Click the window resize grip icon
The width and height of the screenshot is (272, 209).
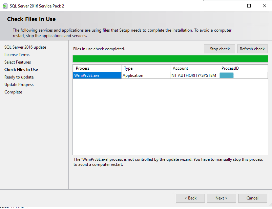270,206
